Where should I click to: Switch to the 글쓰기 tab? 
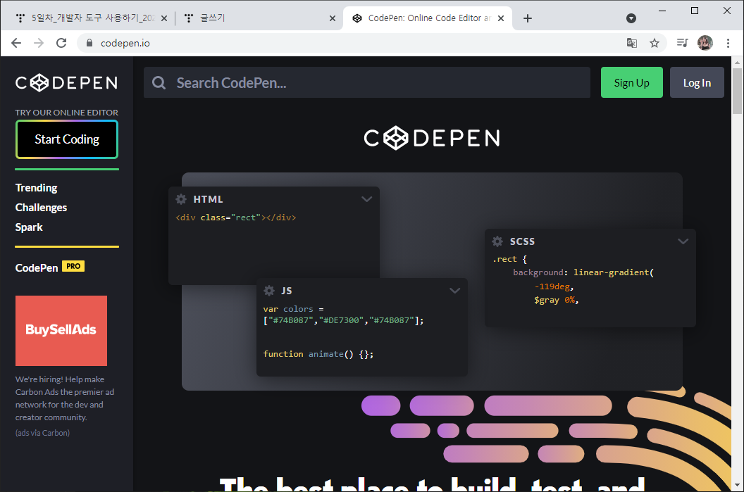[260, 18]
